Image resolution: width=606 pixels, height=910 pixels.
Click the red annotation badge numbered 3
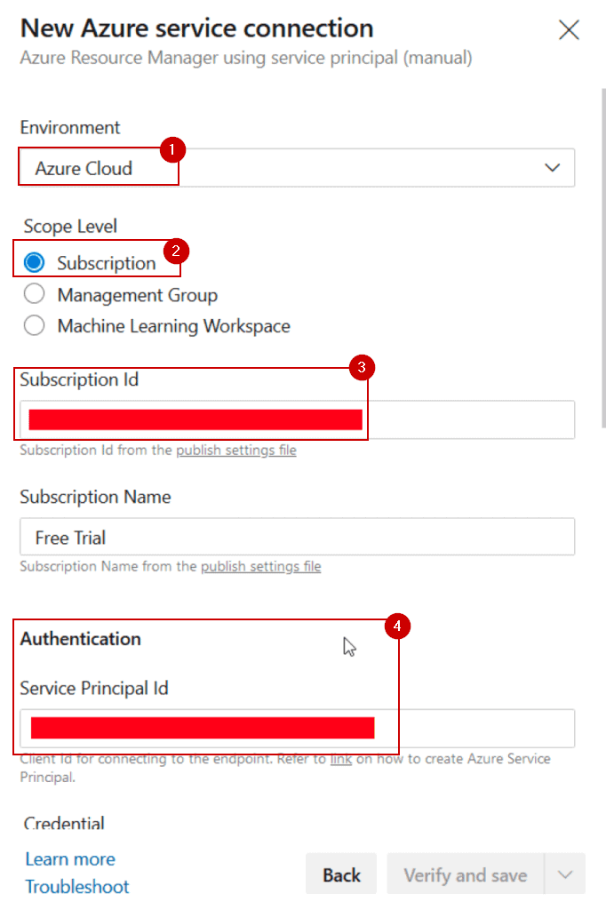pyautogui.click(x=360, y=366)
